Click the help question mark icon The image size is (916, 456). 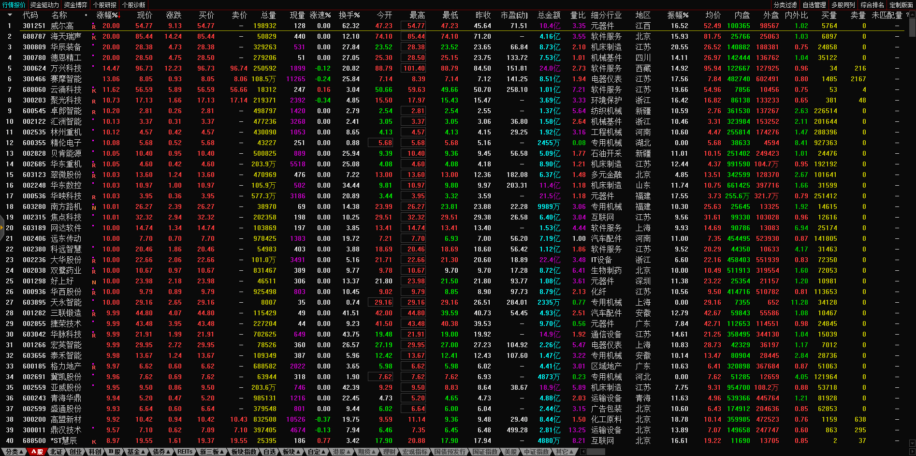coord(907,15)
